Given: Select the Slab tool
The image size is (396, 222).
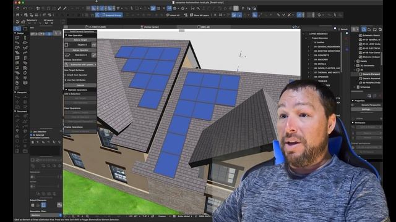Looking at the screenshot, I should (x=25, y=43).
